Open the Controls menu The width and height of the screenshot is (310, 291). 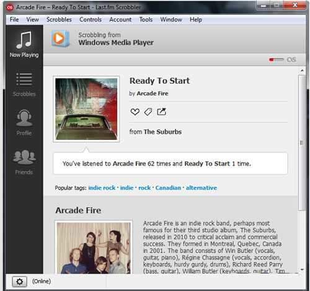click(x=91, y=20)
